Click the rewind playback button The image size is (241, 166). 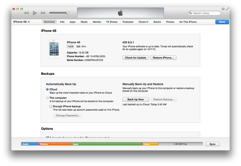point(26,13)
